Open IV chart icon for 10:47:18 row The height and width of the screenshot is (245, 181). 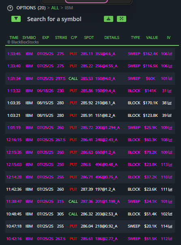(170, 226)
